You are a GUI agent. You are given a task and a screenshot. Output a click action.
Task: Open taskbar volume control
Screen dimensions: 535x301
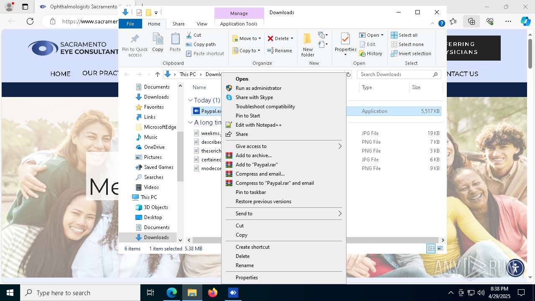(481, 293)
